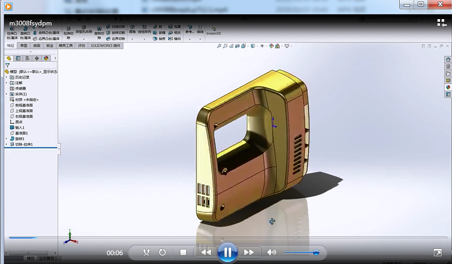
Task: Click the Zoom to Fit magnifier icon
Action: click(x=219, y=46)
